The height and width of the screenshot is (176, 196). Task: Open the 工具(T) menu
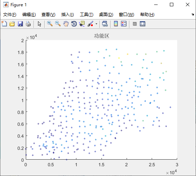86,15
